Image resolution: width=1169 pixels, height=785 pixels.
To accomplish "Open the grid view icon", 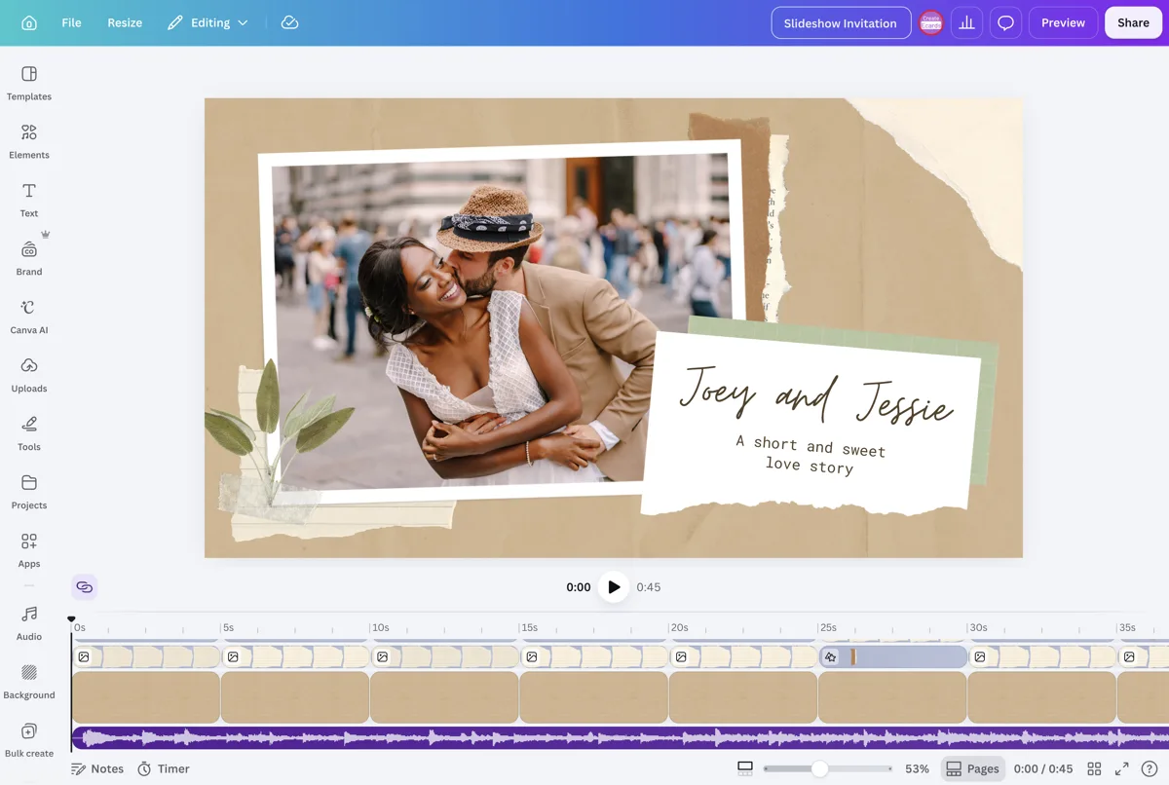I will coord(1094,768).
